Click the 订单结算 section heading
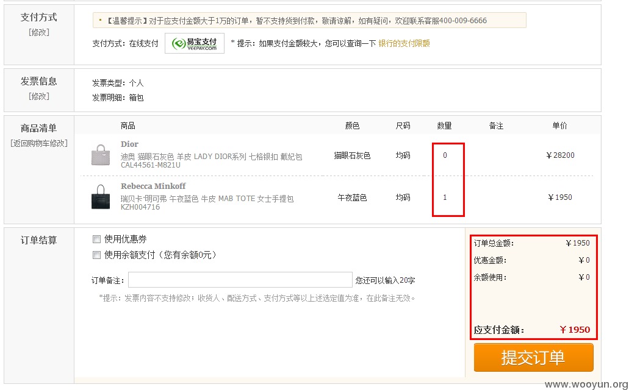This screenshot has height=390, width=629. (39, 240)
